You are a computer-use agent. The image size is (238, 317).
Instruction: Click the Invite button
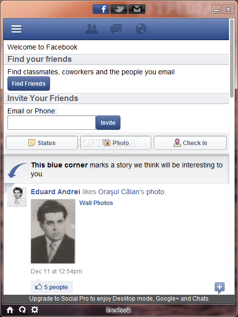tap(108, 122)
